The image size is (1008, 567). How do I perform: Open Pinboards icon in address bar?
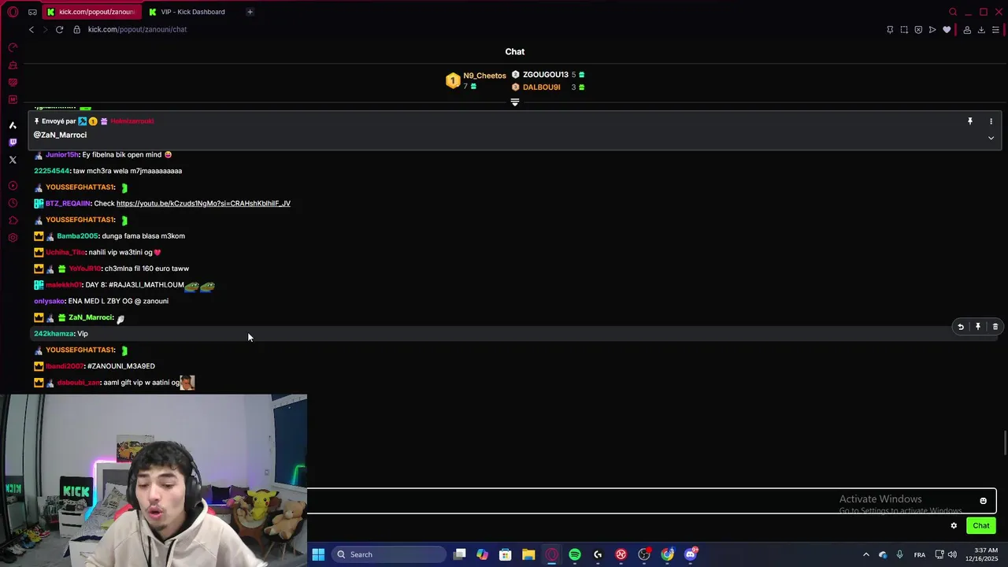click(x=890, y=29)
